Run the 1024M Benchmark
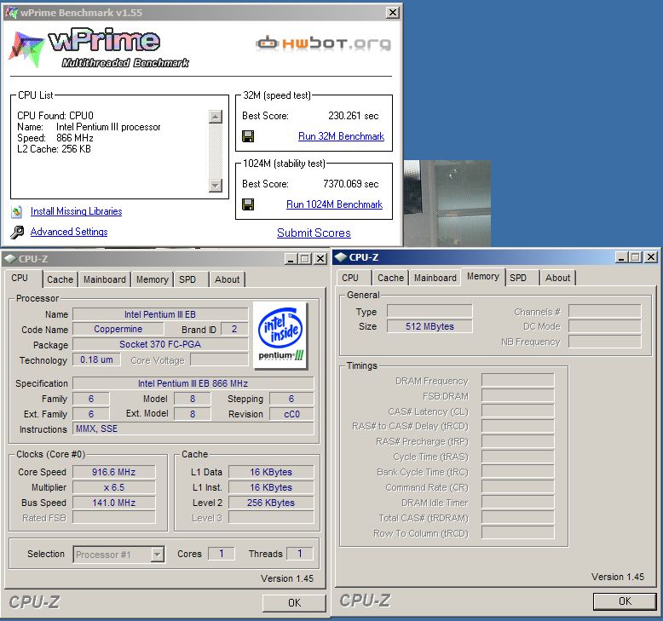The width and height of the screenshot is (663, 621). [334, 204]
